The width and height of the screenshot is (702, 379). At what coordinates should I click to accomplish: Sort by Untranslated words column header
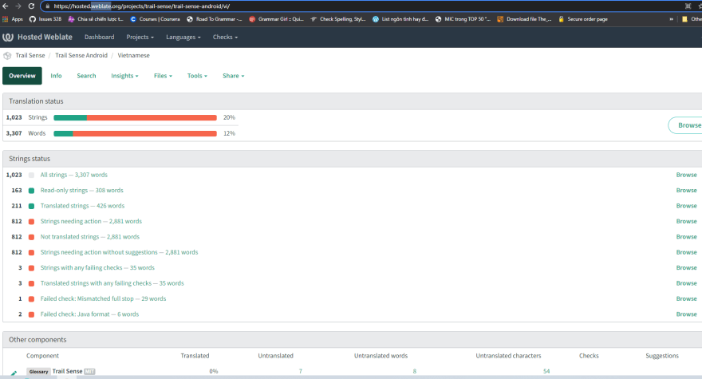[381, 356]
